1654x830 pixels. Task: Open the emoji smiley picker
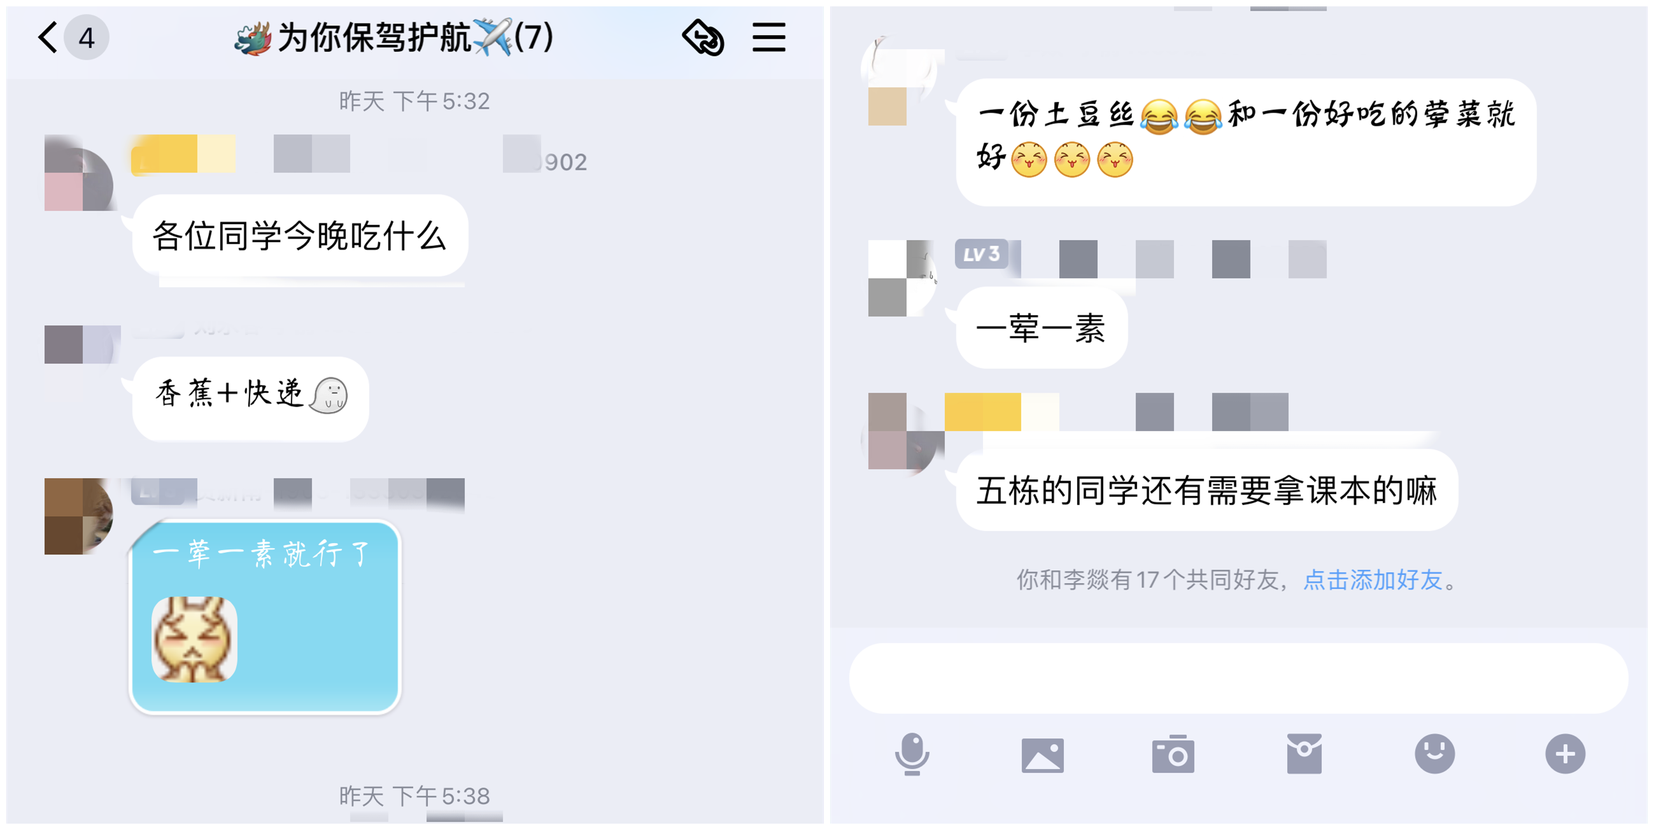point(1434,754)
